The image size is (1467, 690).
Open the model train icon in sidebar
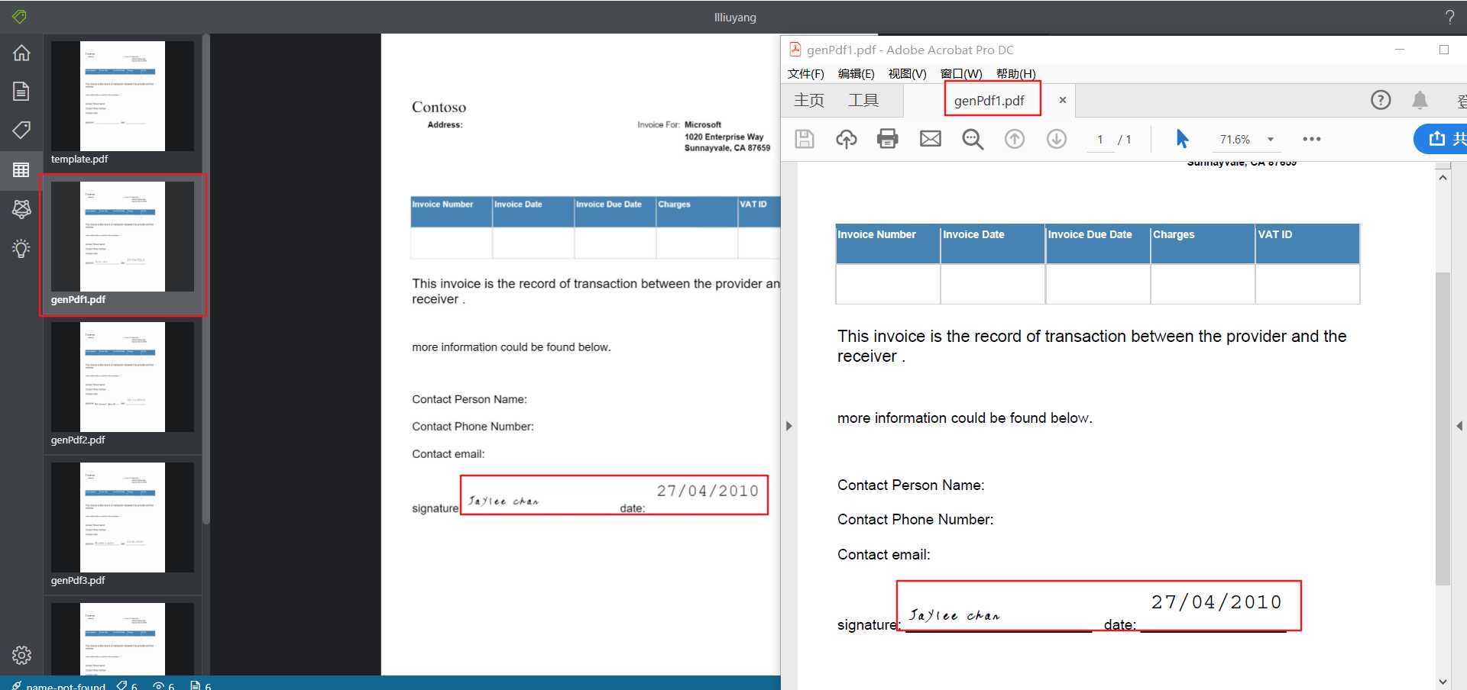(21, 208)
